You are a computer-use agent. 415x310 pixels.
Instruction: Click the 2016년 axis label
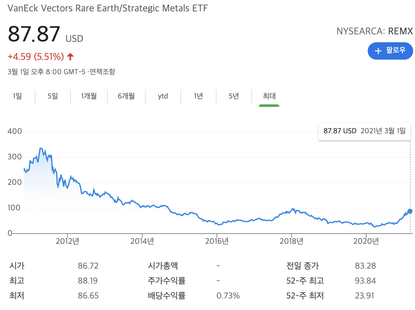pos(217,241)
